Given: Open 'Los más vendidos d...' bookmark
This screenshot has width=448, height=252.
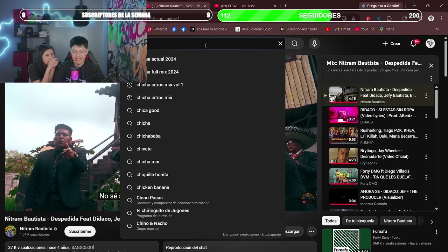Looking at the screenshot, I should 210,29.
